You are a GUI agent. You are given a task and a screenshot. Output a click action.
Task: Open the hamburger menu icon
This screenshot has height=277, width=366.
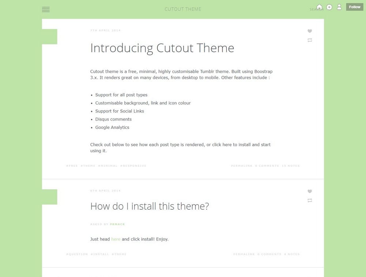[x=46, y=10]
